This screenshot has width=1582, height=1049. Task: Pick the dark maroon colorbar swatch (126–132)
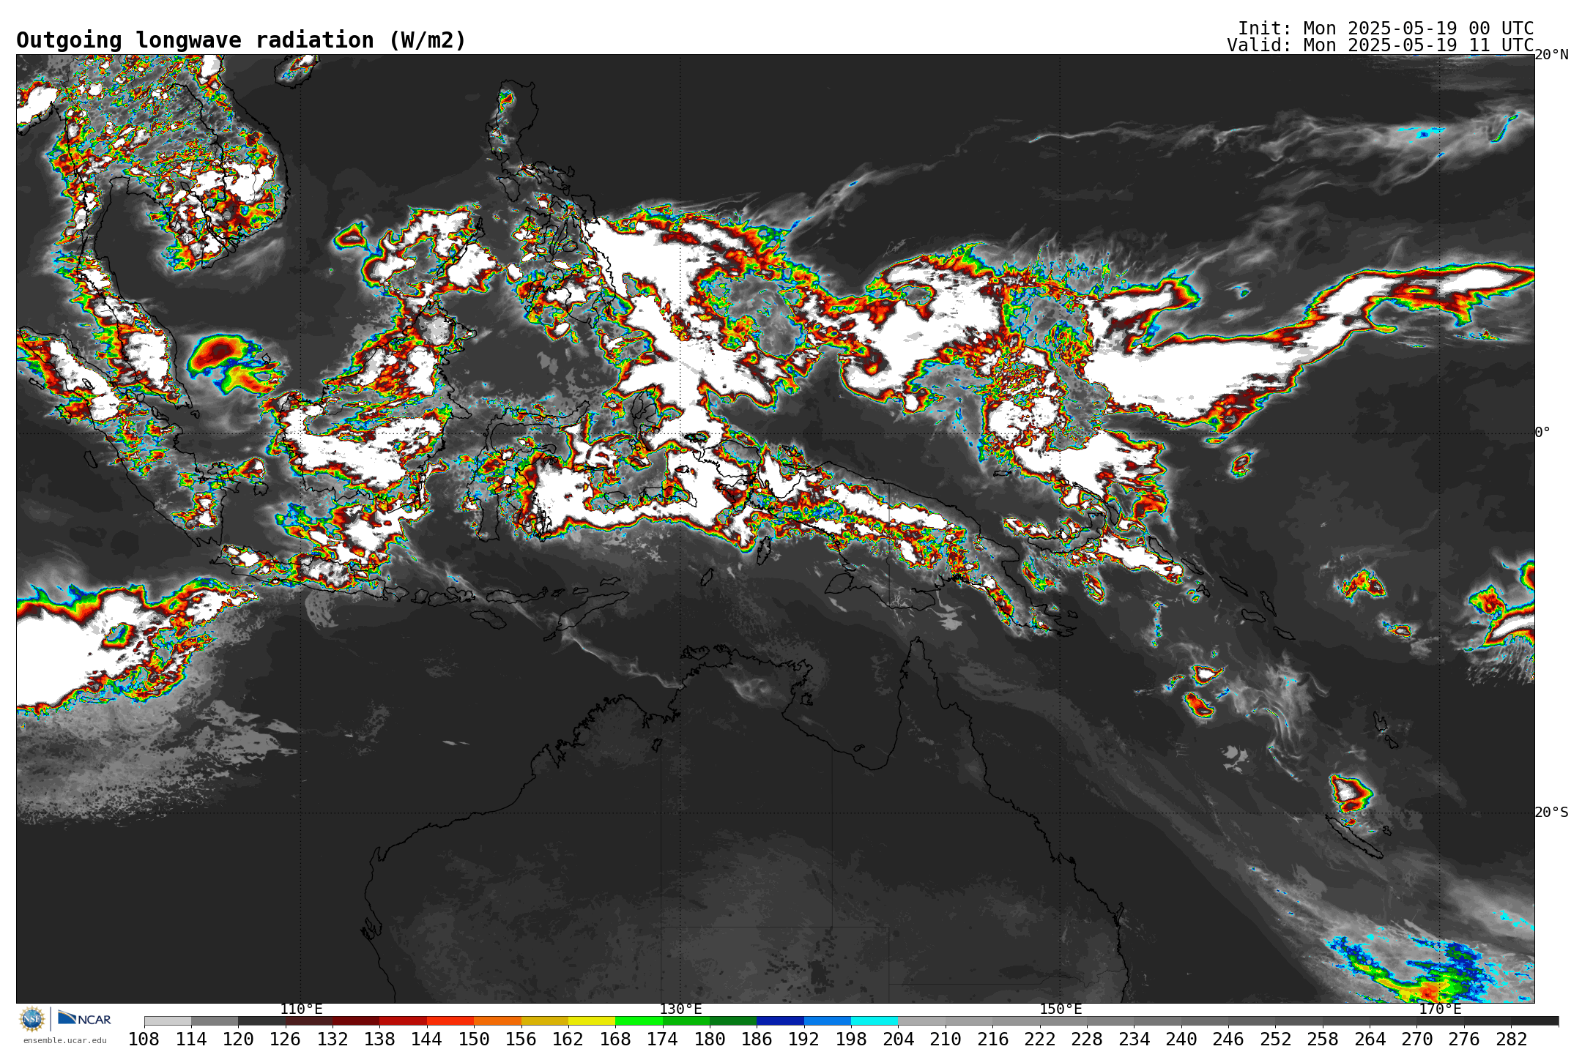309,1020
